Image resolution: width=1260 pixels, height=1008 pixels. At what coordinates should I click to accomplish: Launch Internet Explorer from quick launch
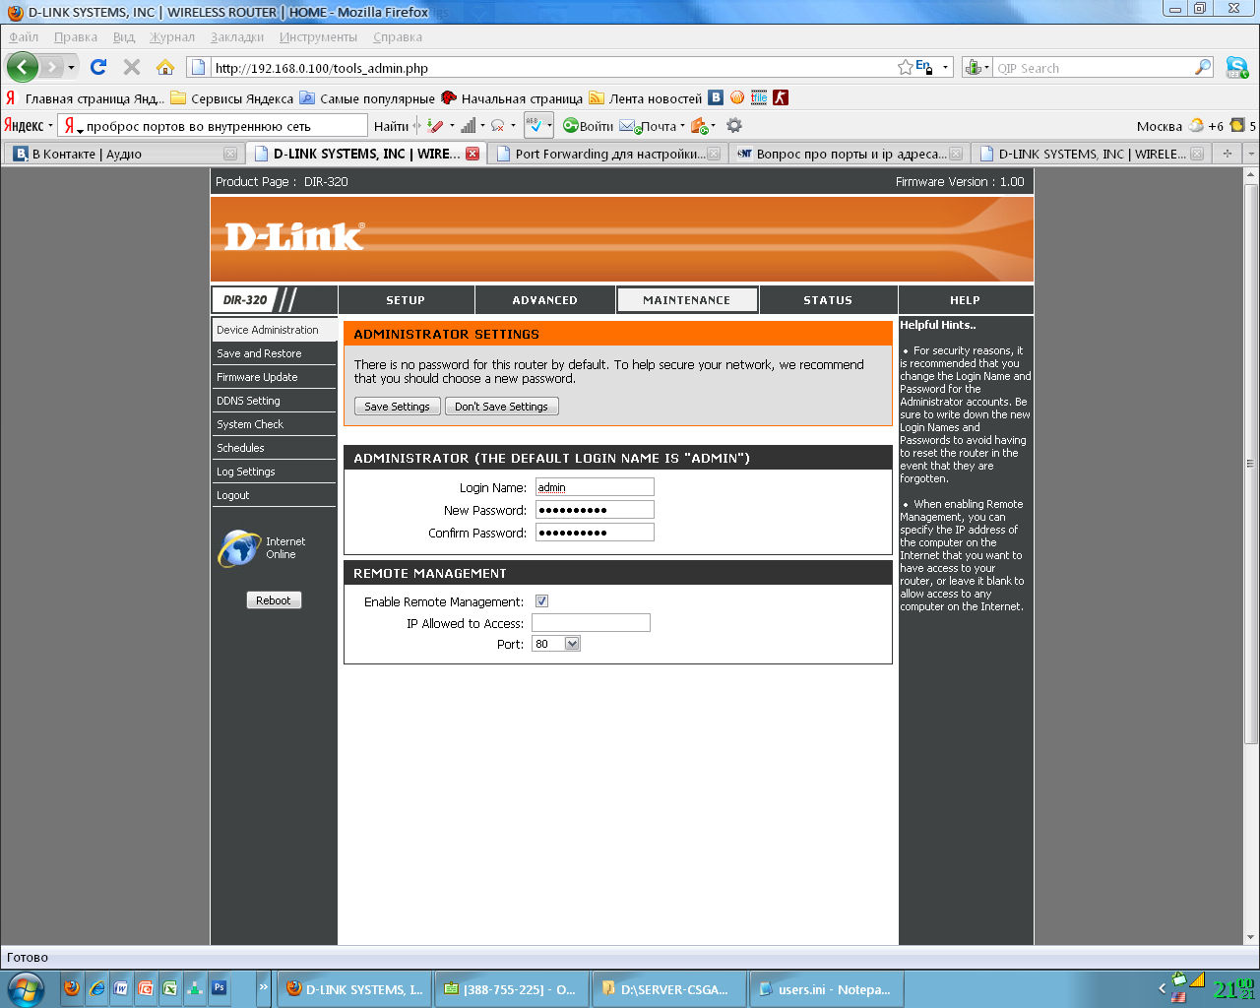click(96, 987)
